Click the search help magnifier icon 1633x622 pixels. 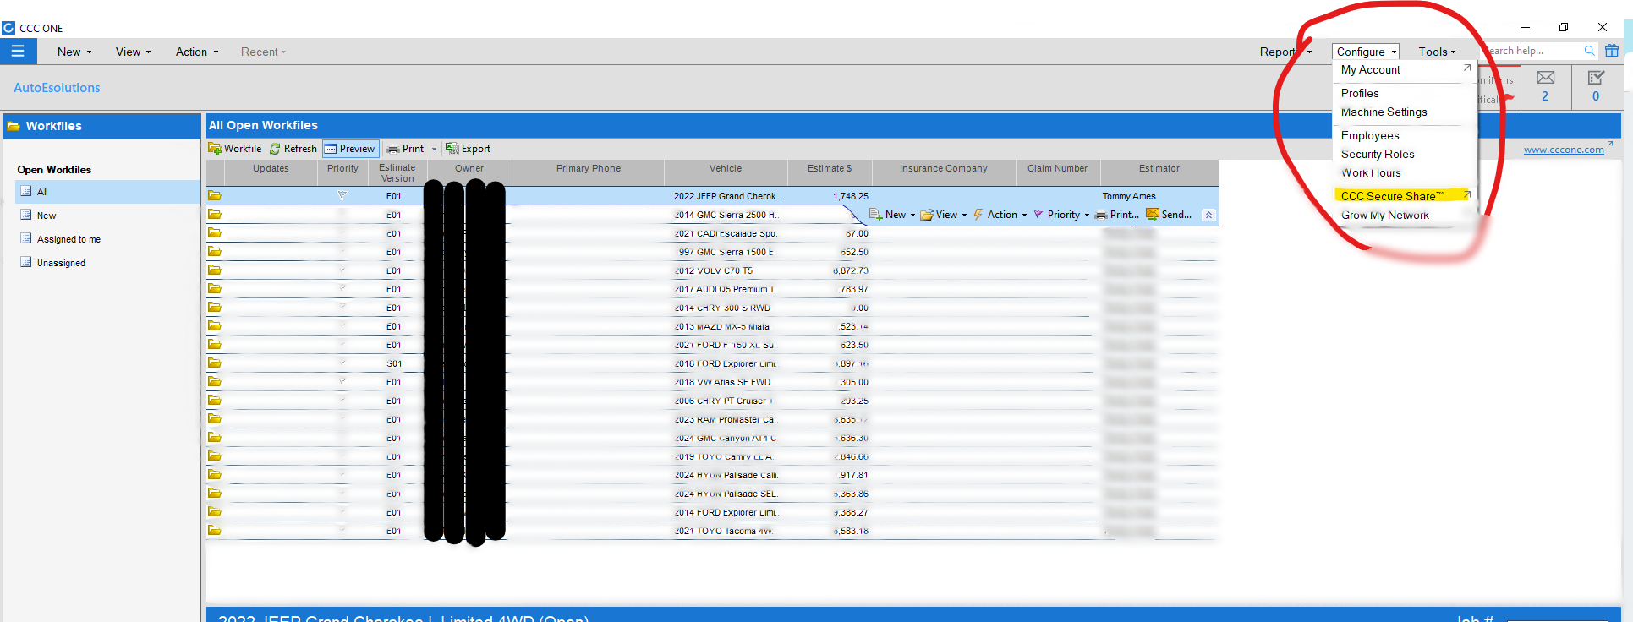1589,51
